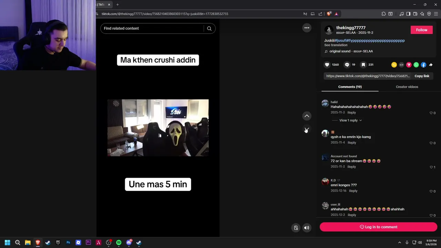The image size is (441, 248).
Task: Like user_ili's comment
Action: 431,215
